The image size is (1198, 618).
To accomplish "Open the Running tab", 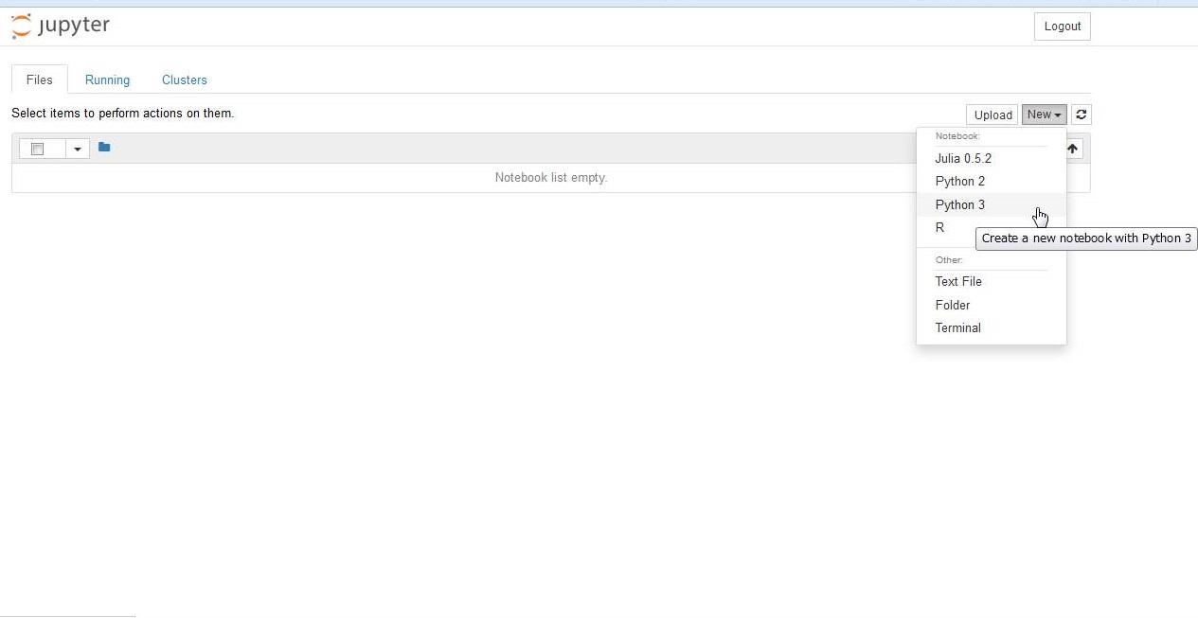I will tap(107, 79).
